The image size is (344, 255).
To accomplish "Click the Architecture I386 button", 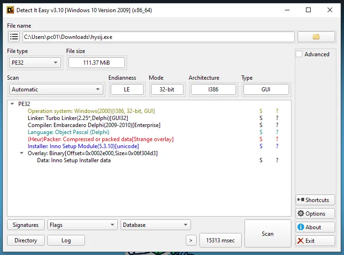I will point(214,90).
